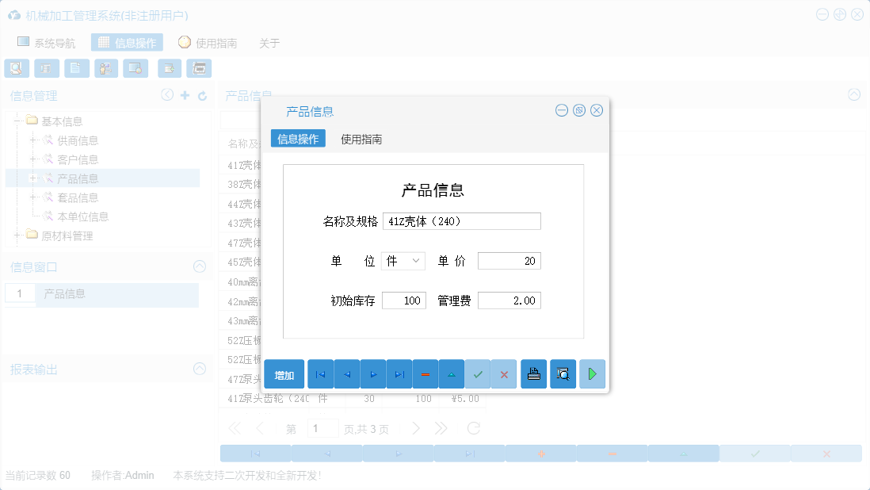This screenshot has width=870, height=490.
Task: Select the search/query tool in the top toolbar
Action: pos(17,68)
